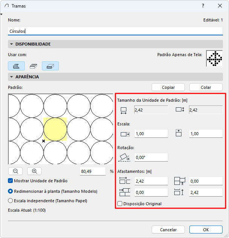Click the Escala Atual: (1:100) text
The width and height of the screenshot is (229, 238).
click(27, 210)
